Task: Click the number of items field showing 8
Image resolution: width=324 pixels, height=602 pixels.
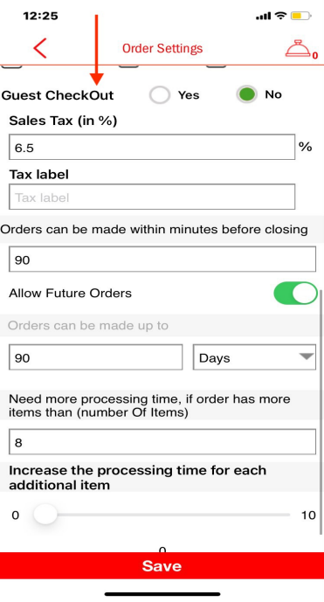Action: click(162, 442)
